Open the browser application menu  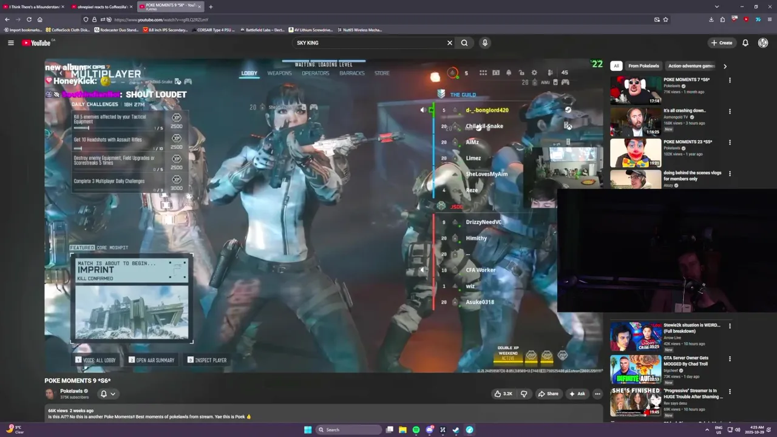point(769,19)
